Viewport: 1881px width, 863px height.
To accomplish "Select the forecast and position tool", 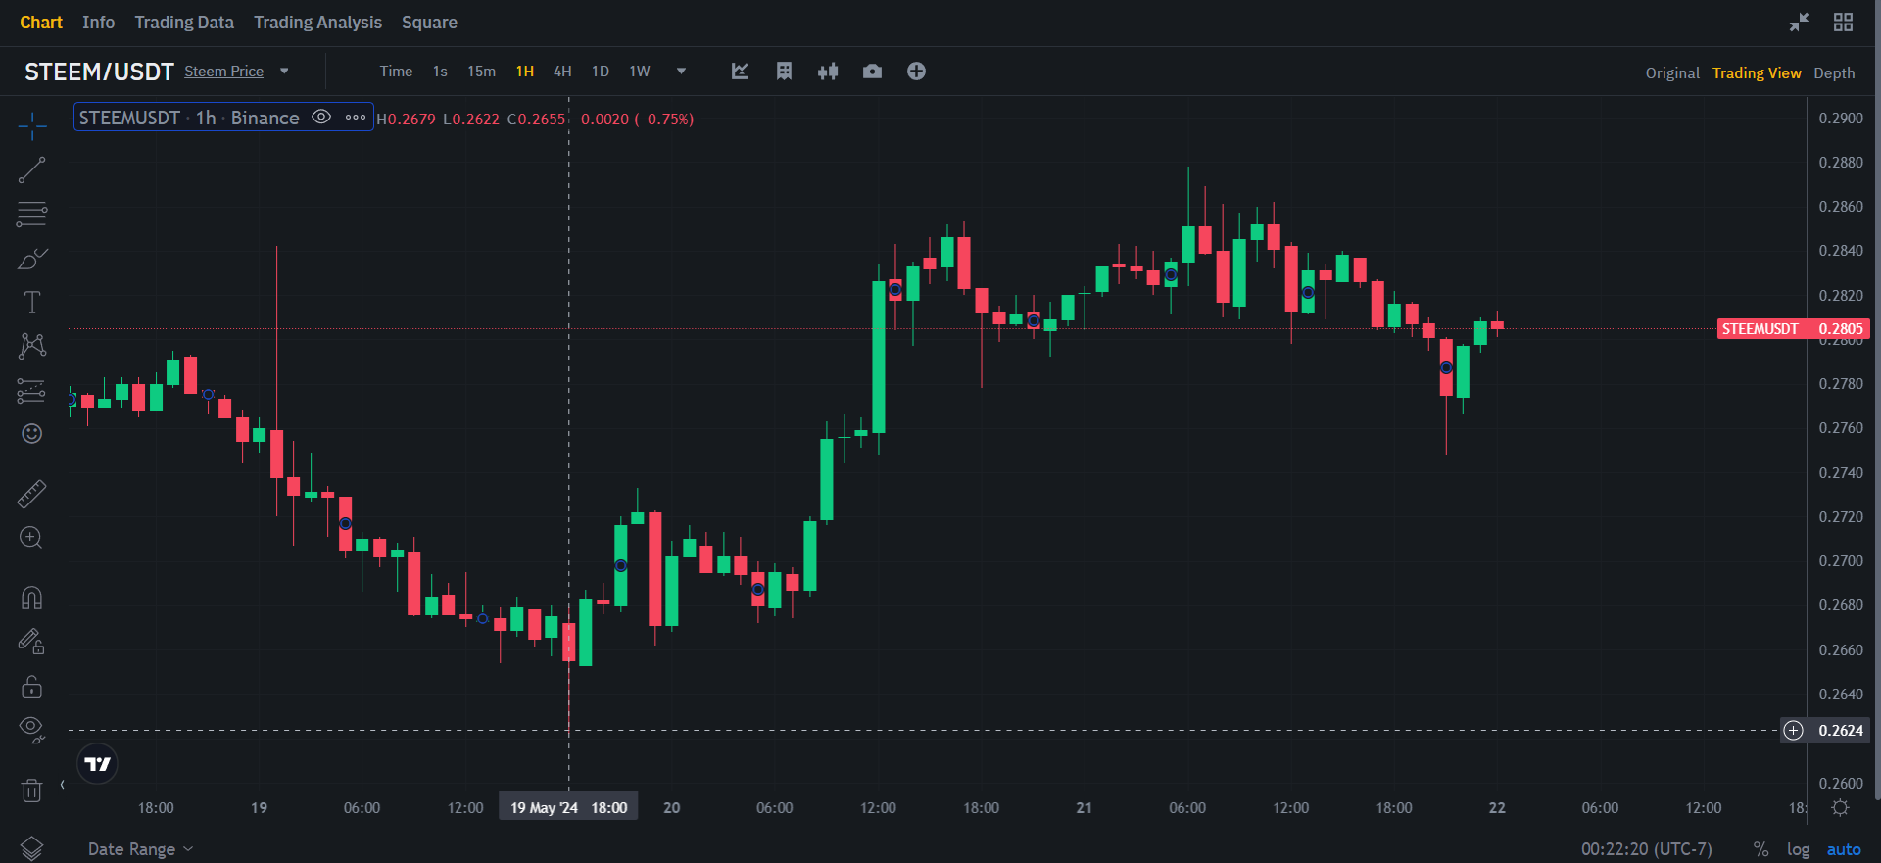I will [31, 391].
